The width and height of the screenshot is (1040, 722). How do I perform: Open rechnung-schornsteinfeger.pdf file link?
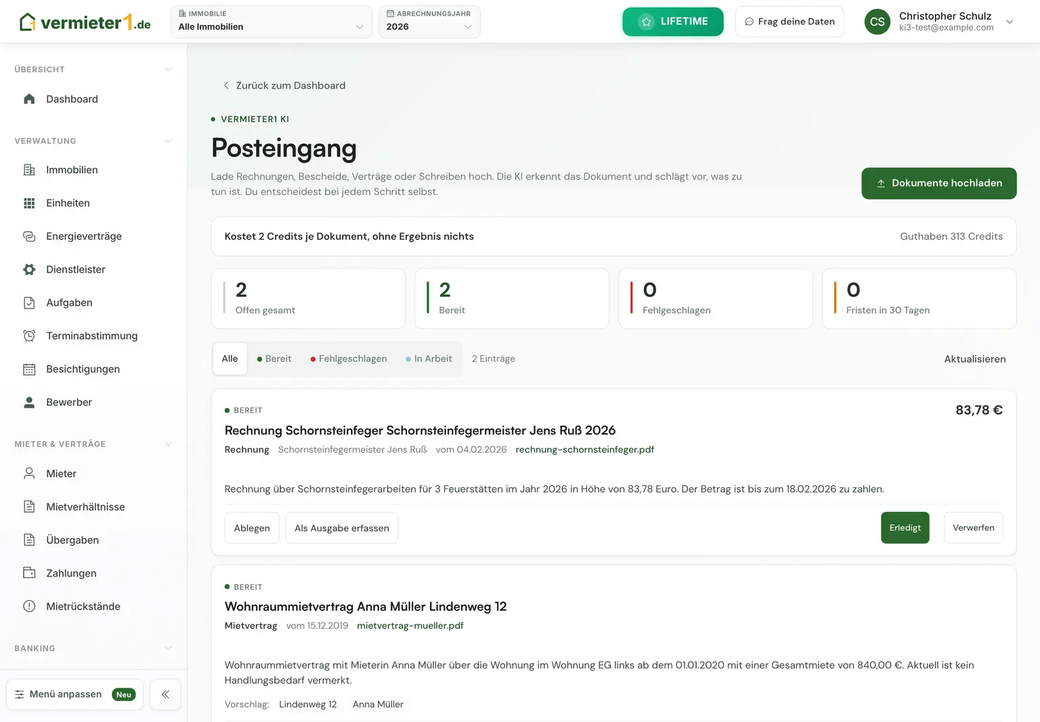[585, 449]
